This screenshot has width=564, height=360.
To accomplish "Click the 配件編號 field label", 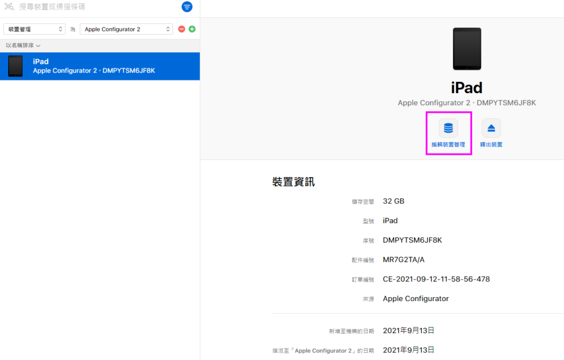I will pyautogui.click(x=363, y=260).
